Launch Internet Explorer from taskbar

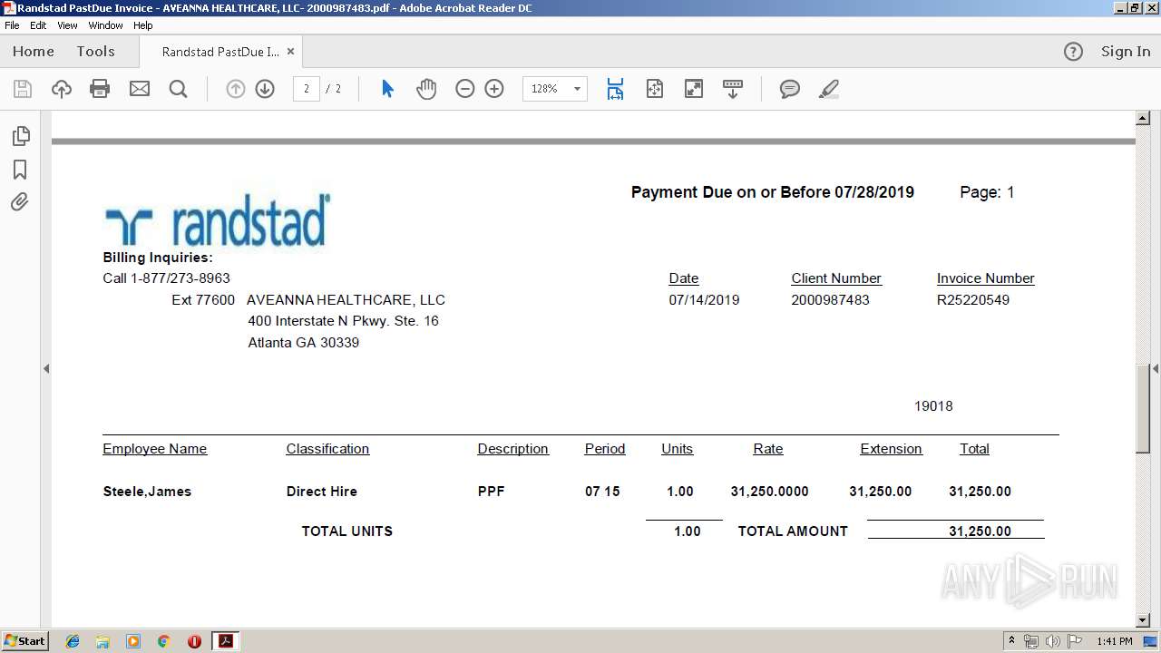point(73,641)
